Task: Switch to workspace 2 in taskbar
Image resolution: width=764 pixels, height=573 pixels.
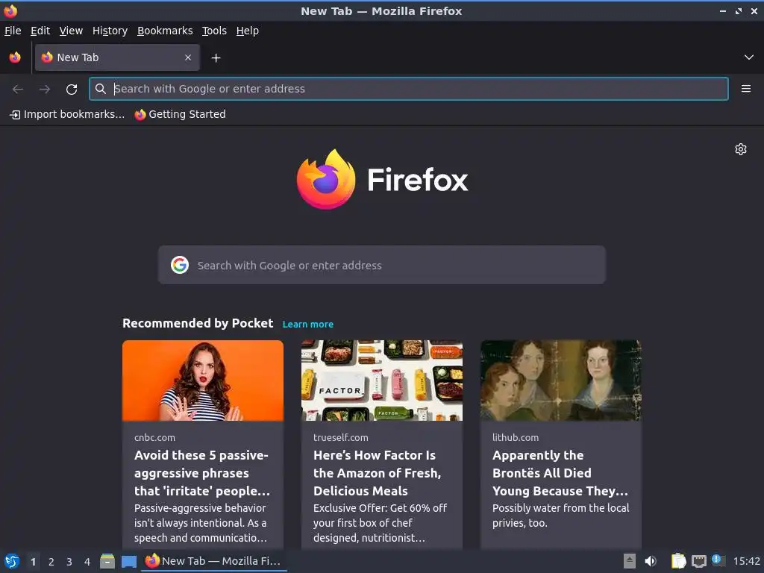Action: tap(51, 562)
